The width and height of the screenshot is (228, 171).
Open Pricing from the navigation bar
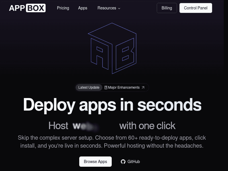point(63,8)
